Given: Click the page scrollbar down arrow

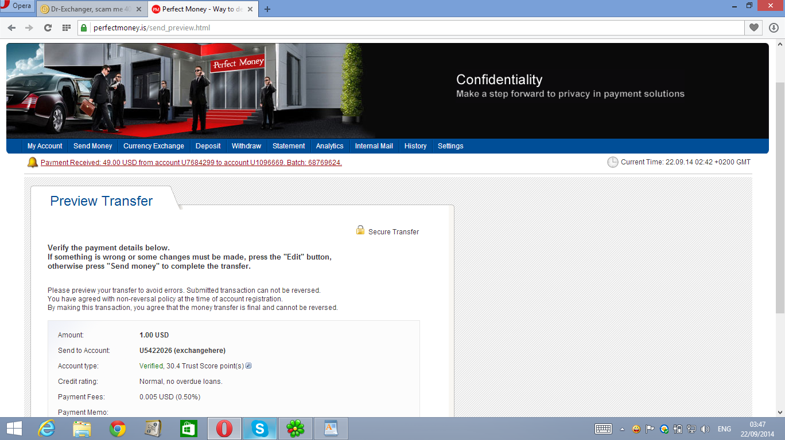Looking at the screenshot, I should (780, 412).
